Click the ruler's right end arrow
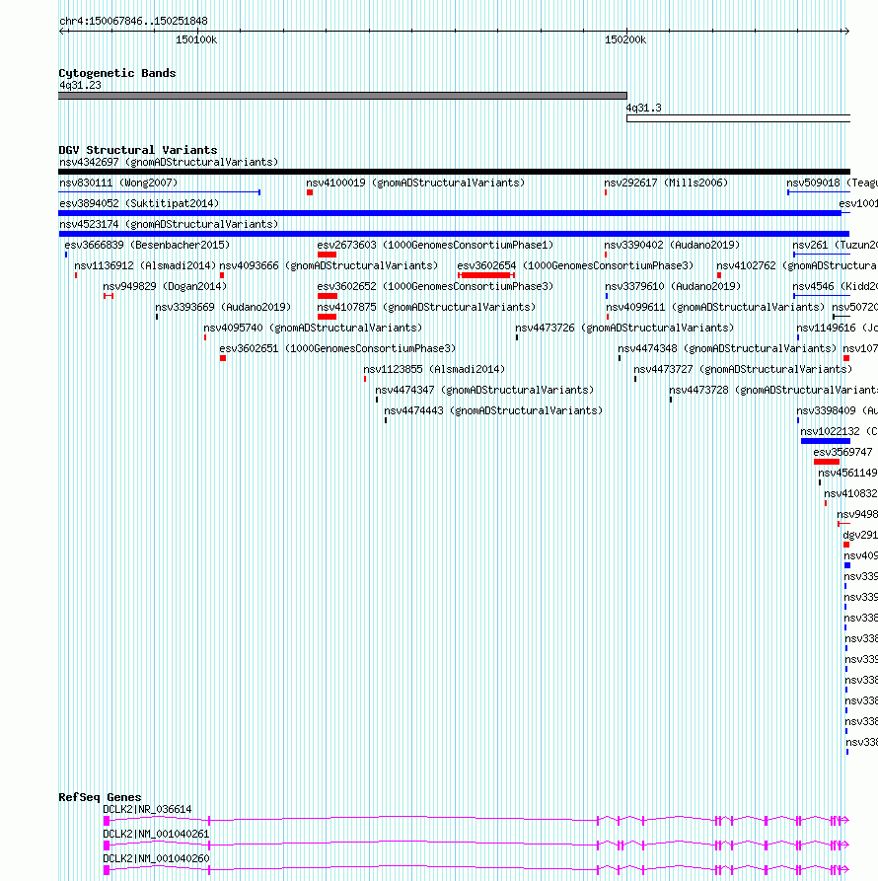 point(846,31)
